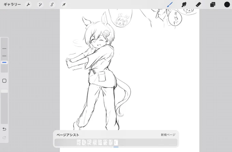232x152 pixels.
Task: Select the fifth page thumbnail in Page Assist
Action: click(100, 142)
